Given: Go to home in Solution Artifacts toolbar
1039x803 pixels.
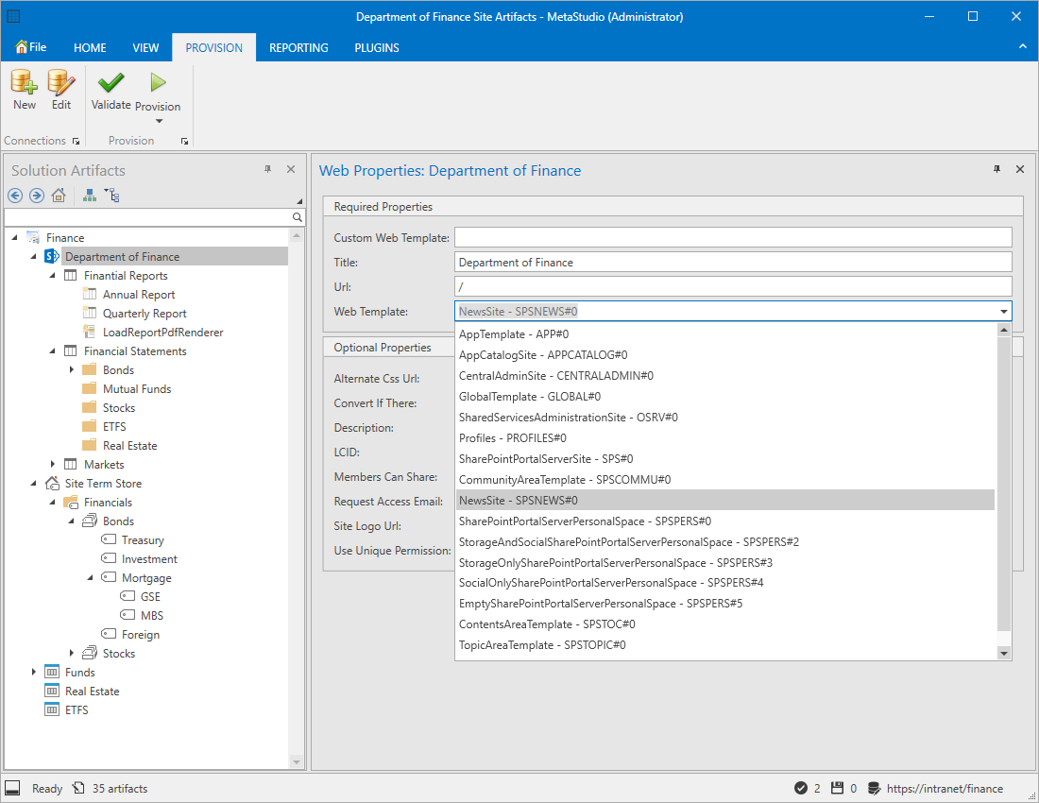Looking at the screenshot, I should click(x=59, y=196).
